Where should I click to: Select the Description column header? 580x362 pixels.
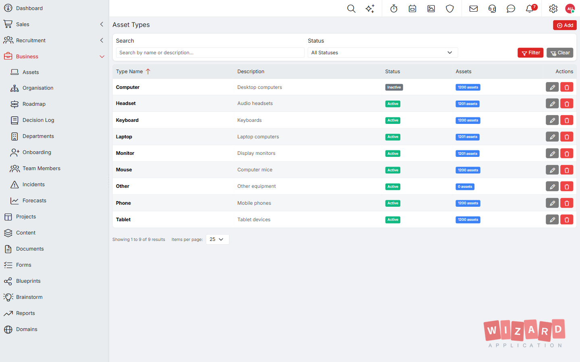[x=251, y=72]
